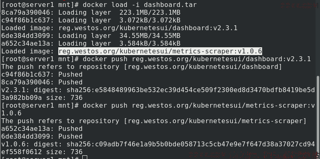Click the 'docker load -i dashboard.tar' command
This screenshot has height=159, width=320.
pyautogui.click(x=139, y=5)
